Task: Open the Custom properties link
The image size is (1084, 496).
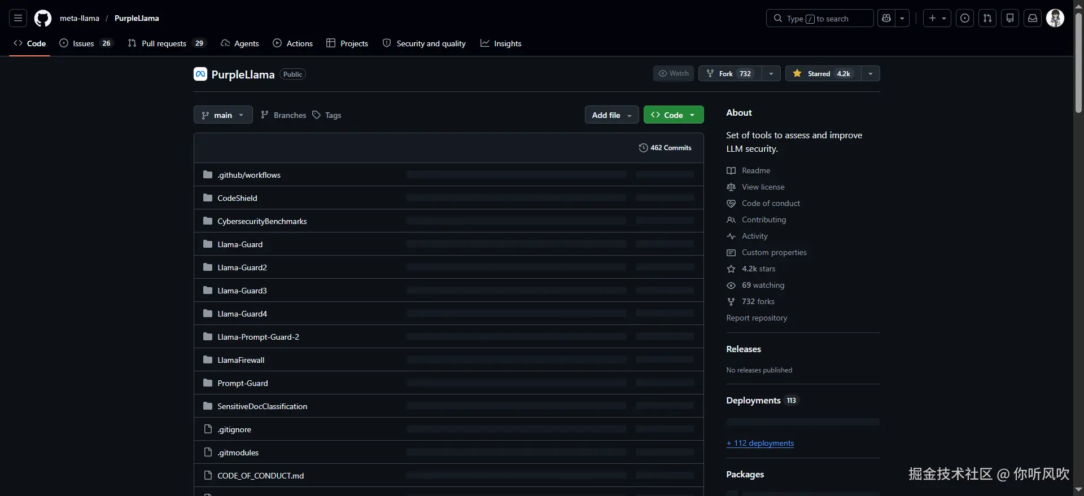Action: coord(774,252)
